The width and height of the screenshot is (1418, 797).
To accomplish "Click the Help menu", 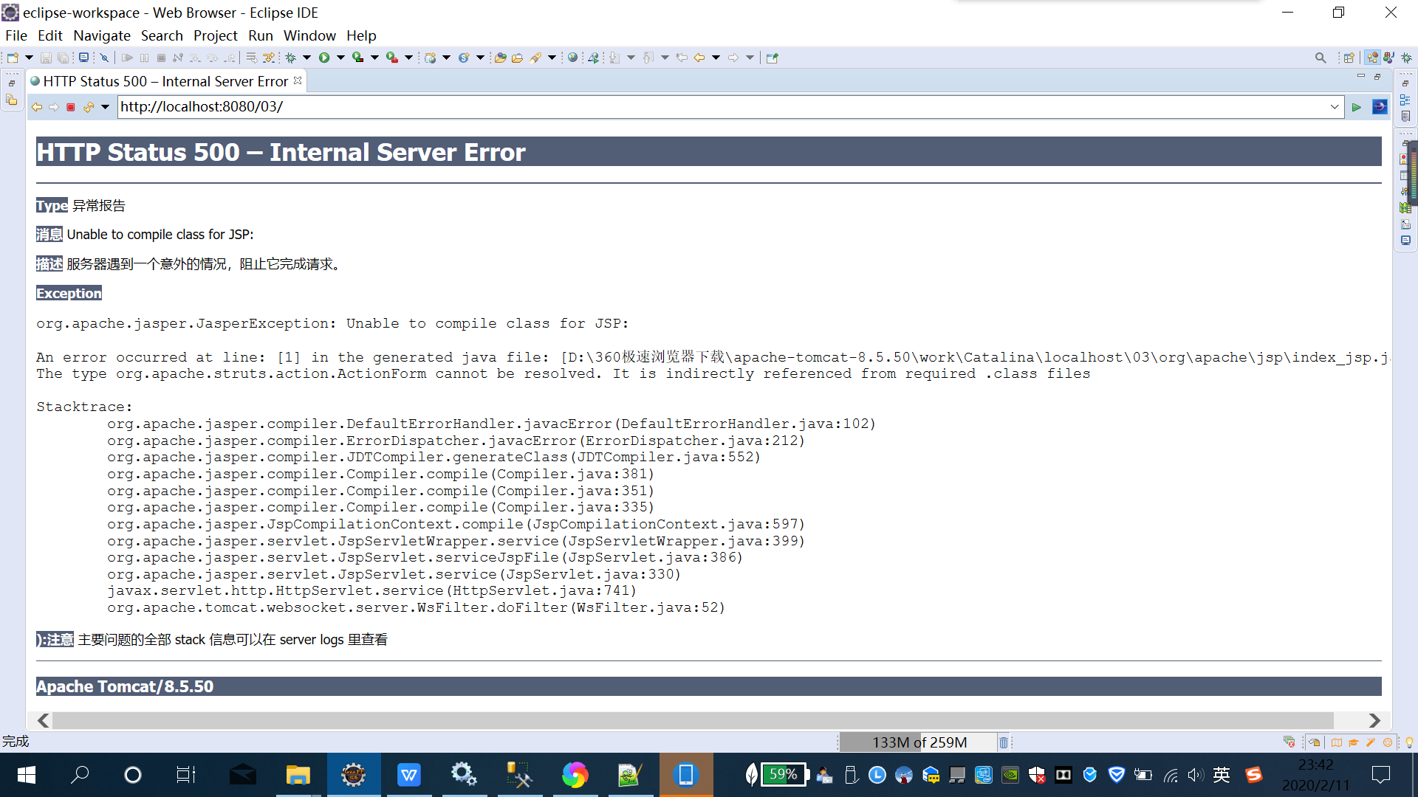I will pos(361,35).
